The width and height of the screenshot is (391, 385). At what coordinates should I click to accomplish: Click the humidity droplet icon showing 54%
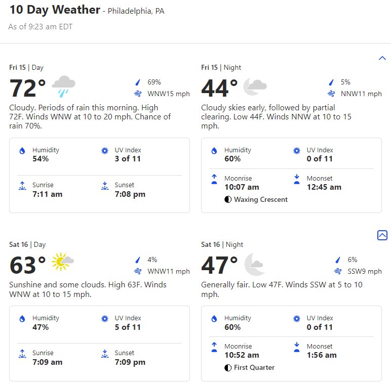point(22,151)
